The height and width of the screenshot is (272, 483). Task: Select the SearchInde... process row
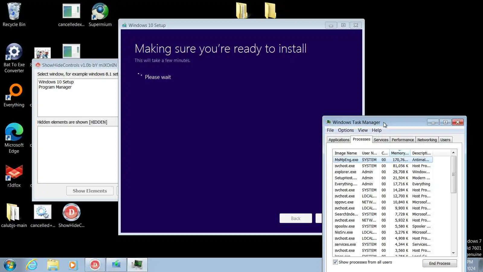click(x=382, y=214)
